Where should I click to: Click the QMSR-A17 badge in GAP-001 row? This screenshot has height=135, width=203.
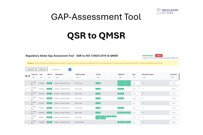(127, 85)
